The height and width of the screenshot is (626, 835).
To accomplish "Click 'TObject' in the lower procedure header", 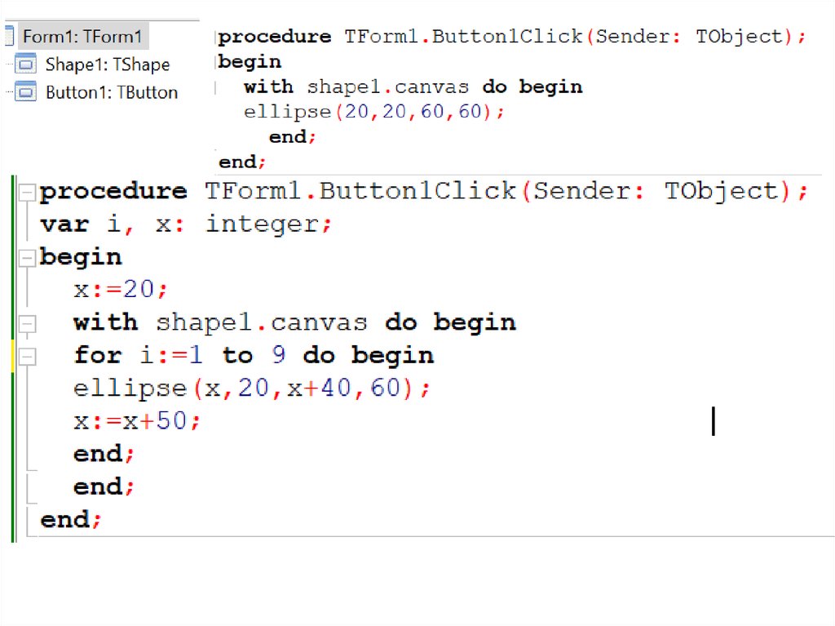I will click(x=721, y=191).
